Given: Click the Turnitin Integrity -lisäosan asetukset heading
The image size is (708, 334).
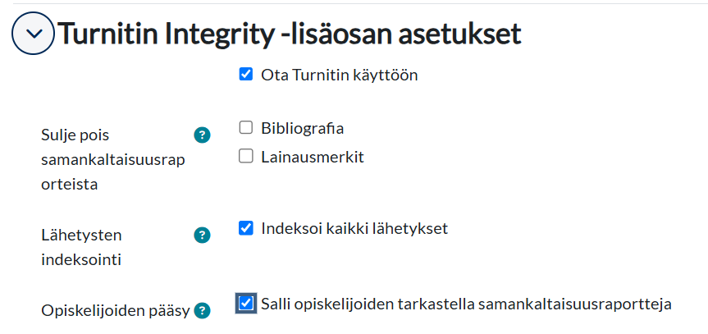Looking at the screenshot, I should [x=289, y=34].
